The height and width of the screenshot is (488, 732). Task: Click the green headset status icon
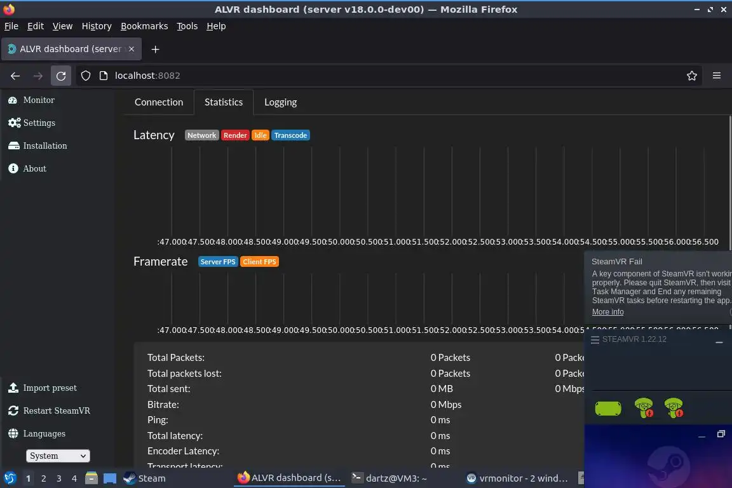608,408
